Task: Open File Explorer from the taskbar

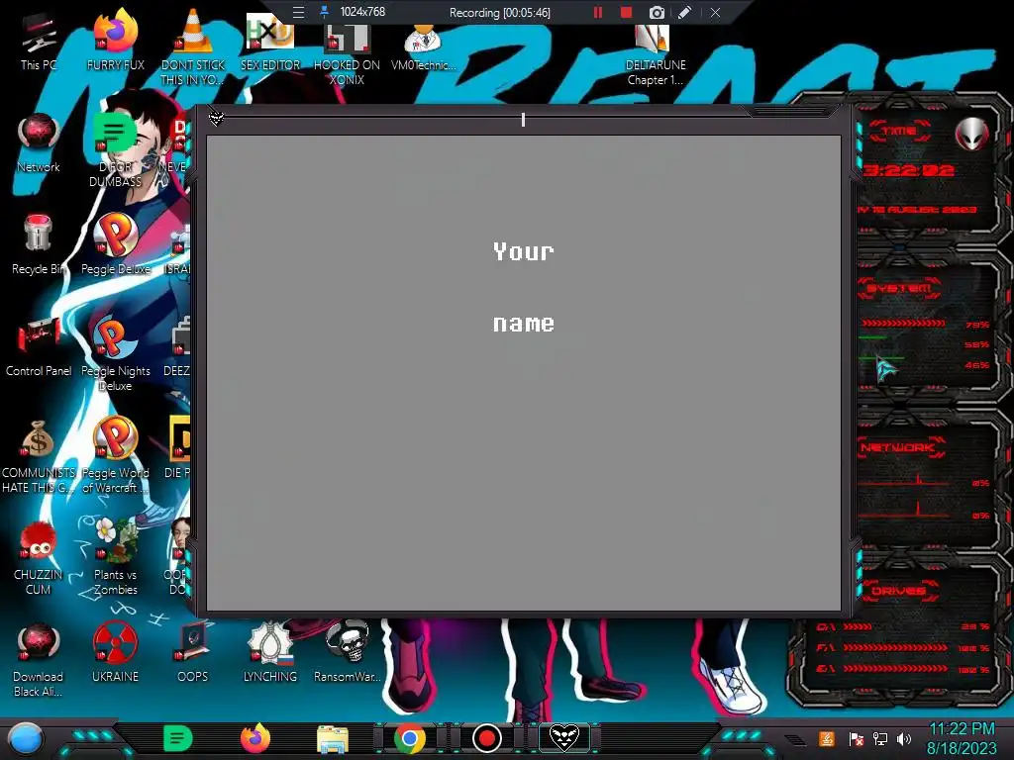Action: 333,738
